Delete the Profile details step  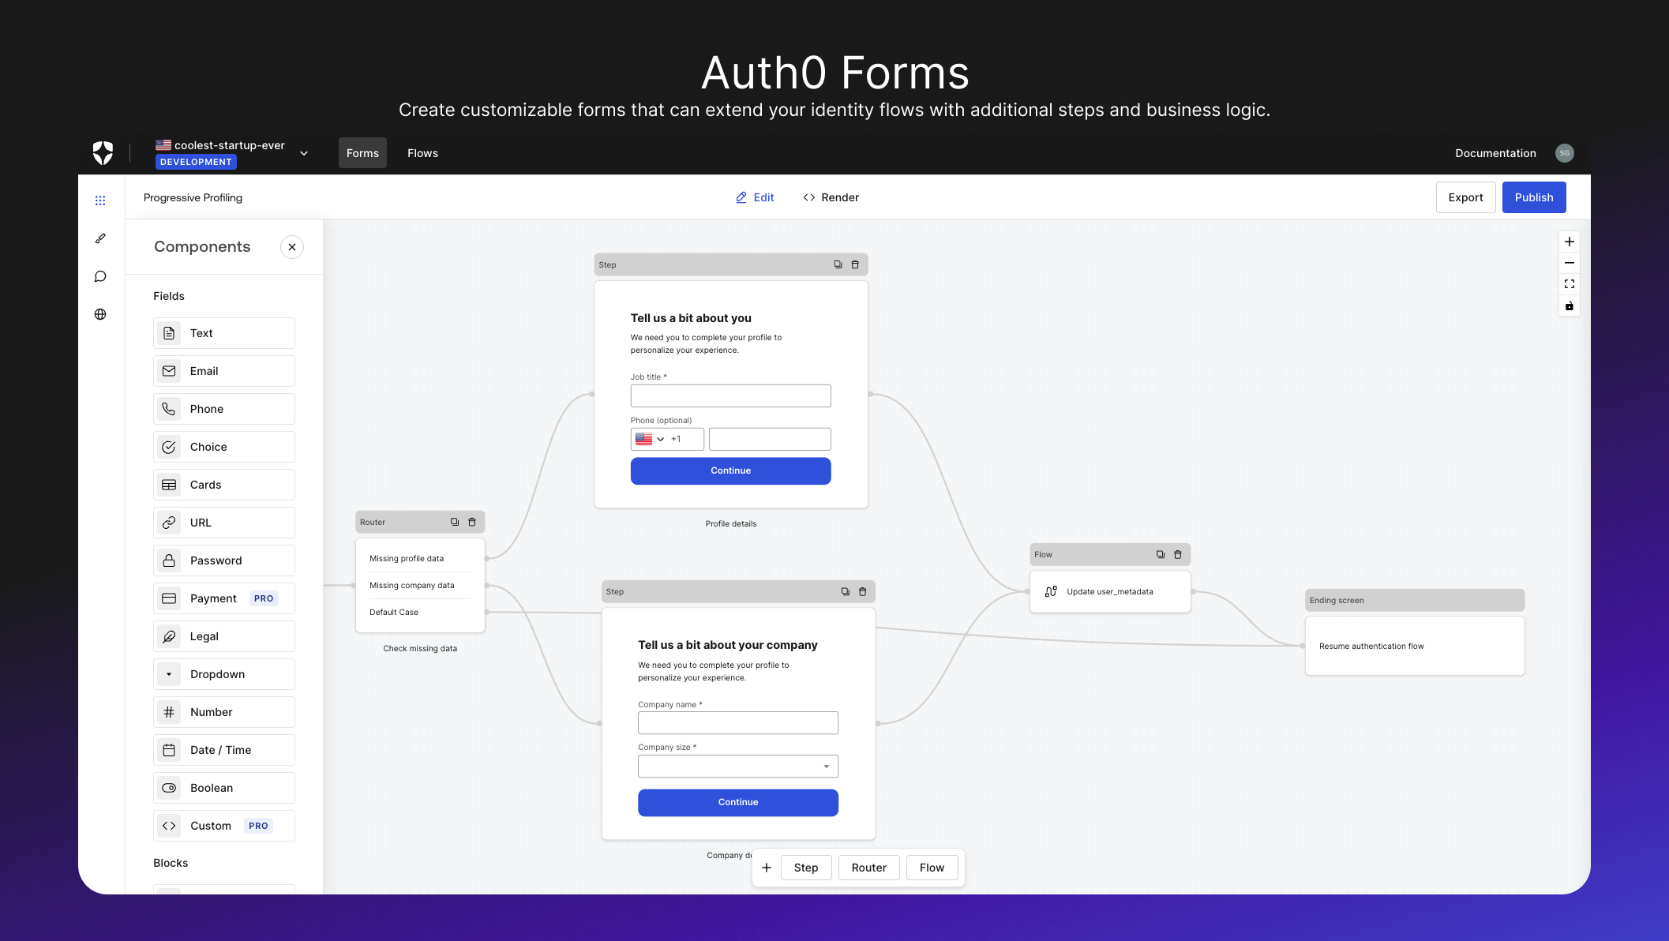tap(855, 264)
